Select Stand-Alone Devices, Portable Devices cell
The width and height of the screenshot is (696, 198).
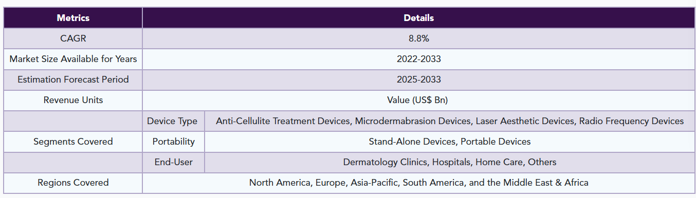click(450, 142)
